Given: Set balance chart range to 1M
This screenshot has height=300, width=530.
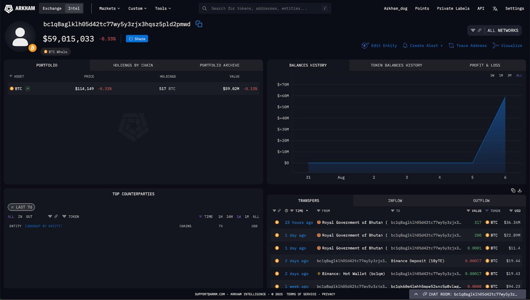Looking at the screenshot, I should pos(501,76).
